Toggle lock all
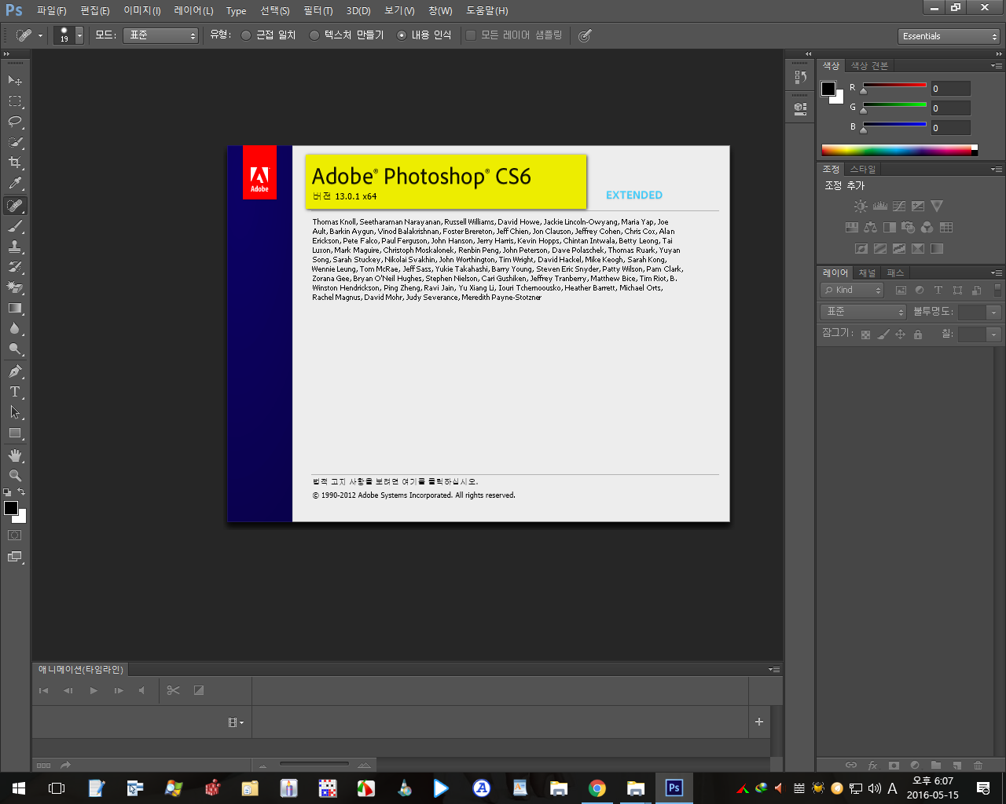The height and width of the screenshot is (804, 1006). coord(917,334)
